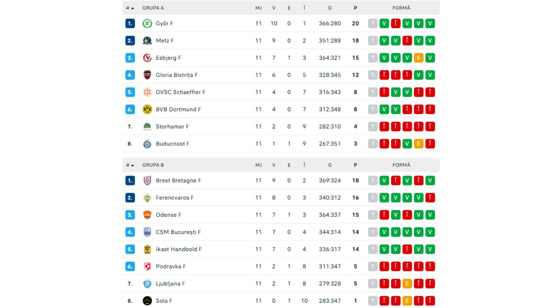Image resolution: width=548 pixels, height=308 pixels.
Task: Click the Esbjerg F team logo
Action: coord(147,58)
